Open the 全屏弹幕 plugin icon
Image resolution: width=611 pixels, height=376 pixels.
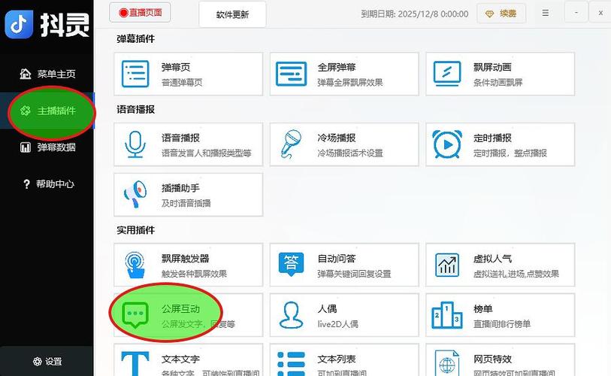pos(291,74)
